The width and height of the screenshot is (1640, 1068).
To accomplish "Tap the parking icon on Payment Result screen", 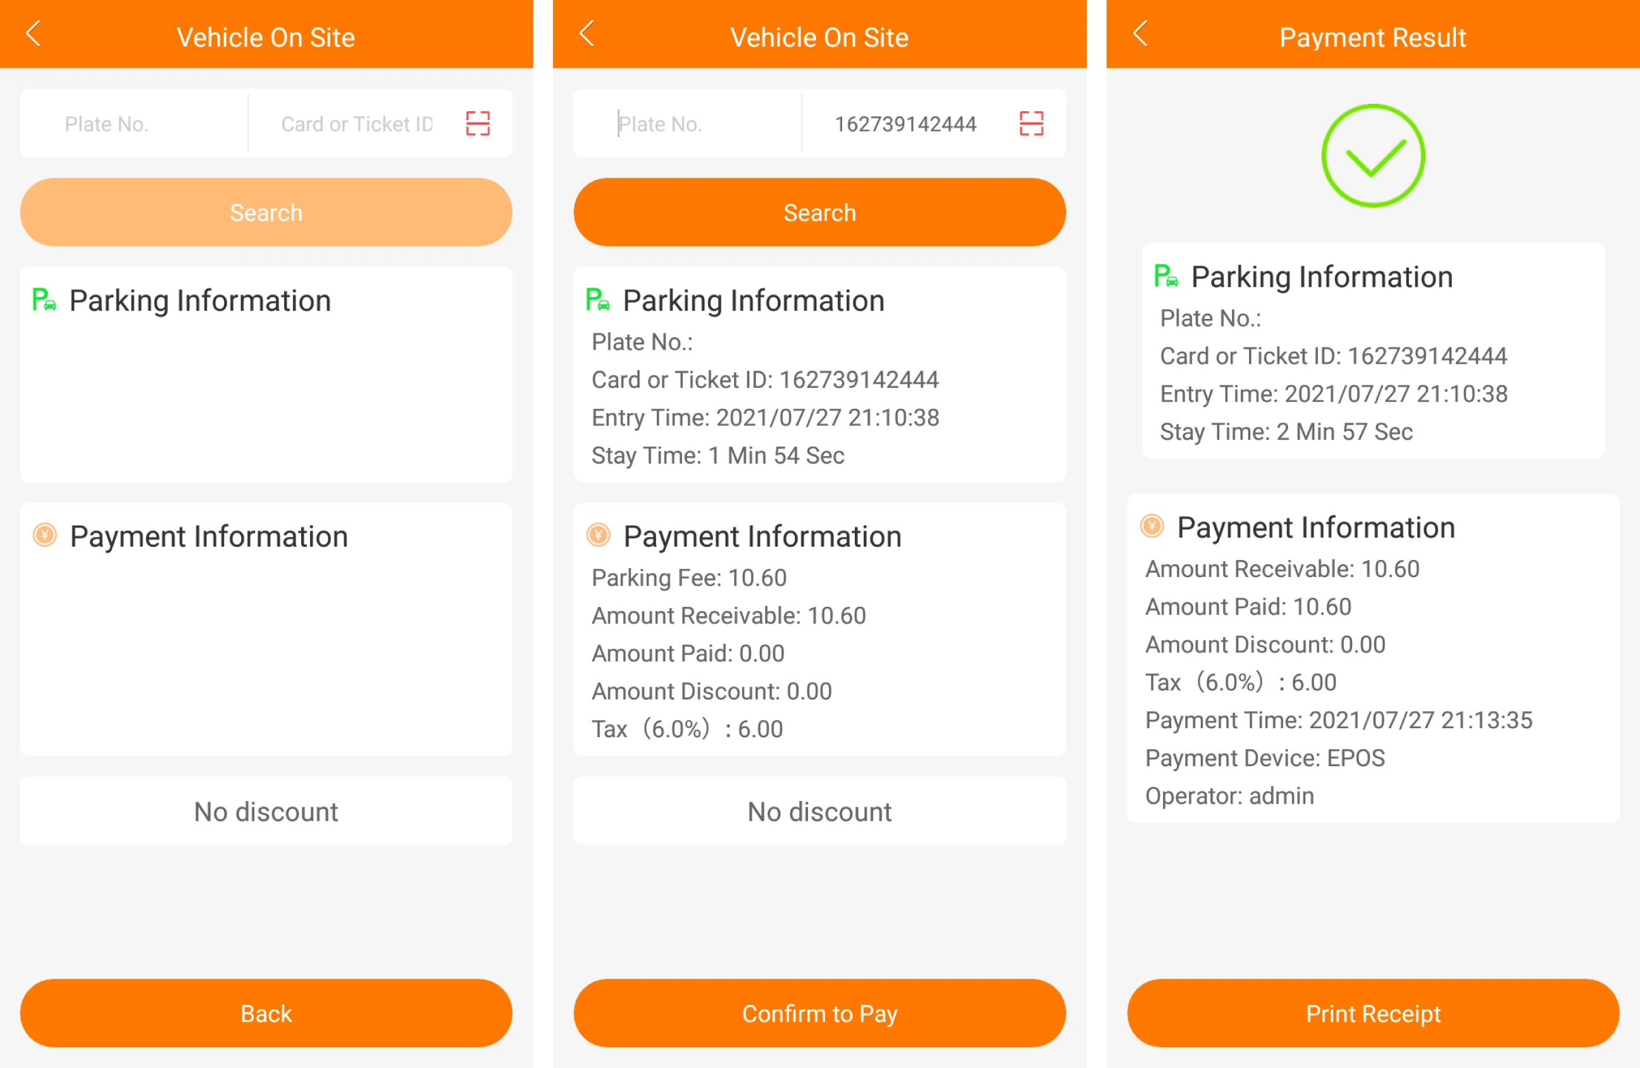I will tap(1166, 277).
